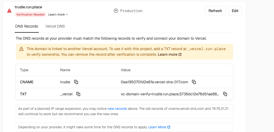274x132 pixels.
Task: Click the trudie.run.place domain title
Action: (x=28, y=7)
